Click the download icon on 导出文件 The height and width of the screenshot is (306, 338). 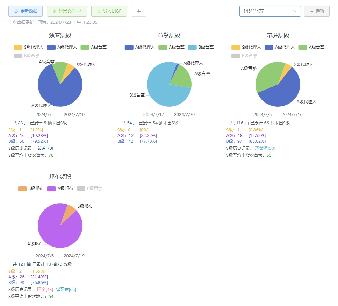pos(55,11)
